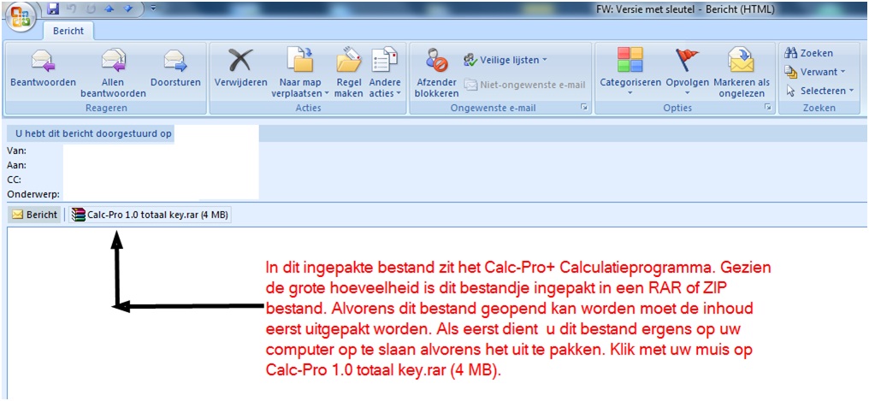The height and width of the screenshot is (401, 869).
Task: Forward the message with Doorsturen
Action: (175, 62)
